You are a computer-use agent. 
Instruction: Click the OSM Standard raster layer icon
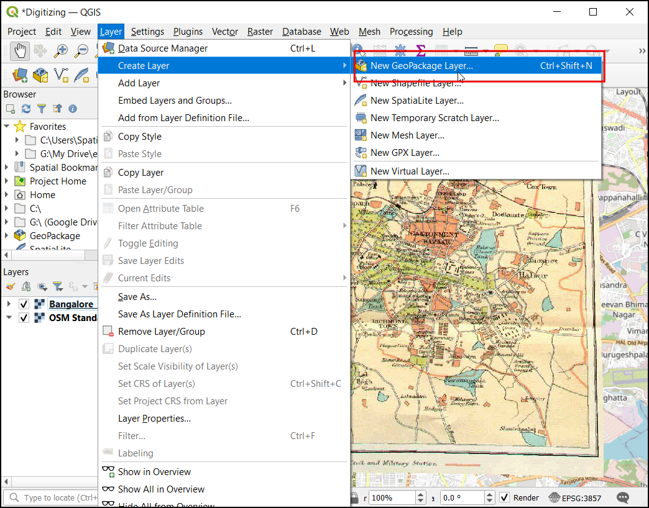[39, 318]
